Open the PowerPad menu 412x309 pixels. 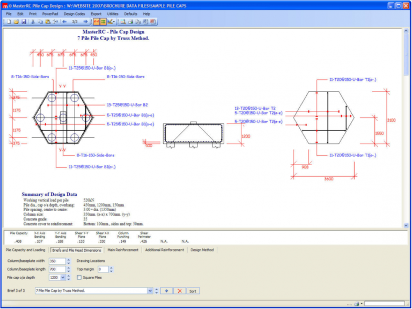[50, 14]
